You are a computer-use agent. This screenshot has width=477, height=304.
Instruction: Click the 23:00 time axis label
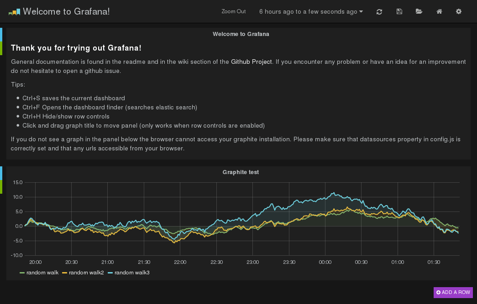tap(253, 262)
